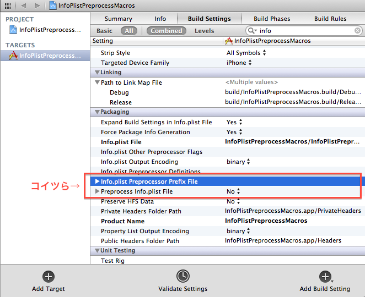
Task: Select Private Headers Folder Path row
Action: tap(228, 211)
